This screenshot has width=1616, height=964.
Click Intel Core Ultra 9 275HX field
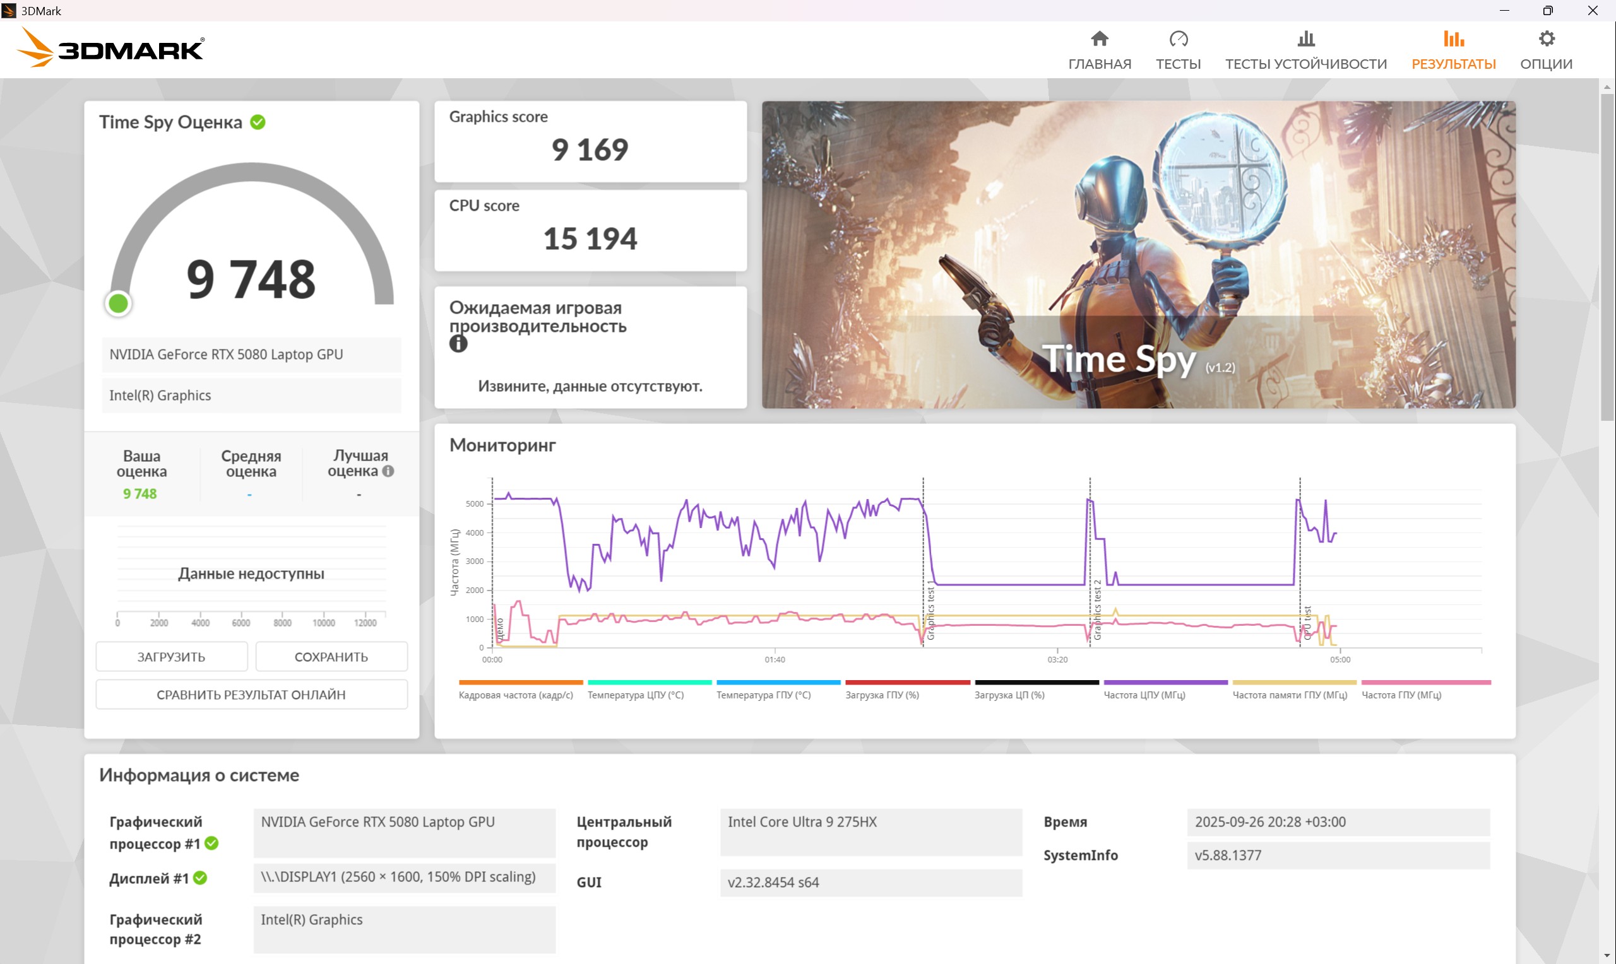point(870,832)
